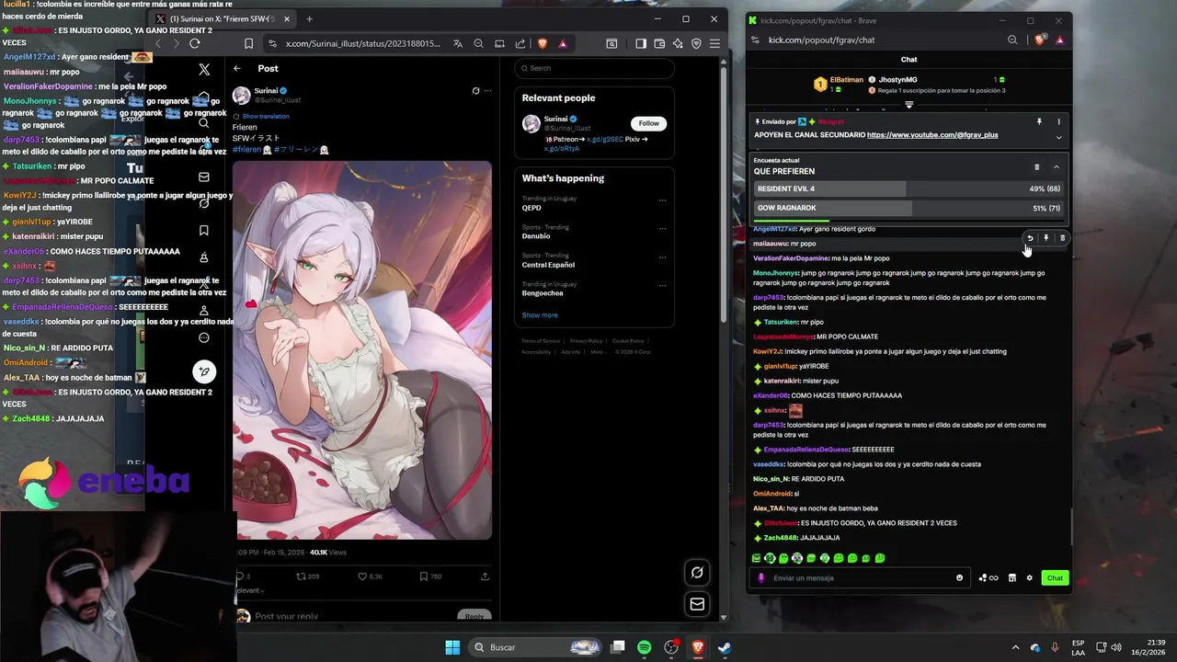
Task: Open floating messages envelope button
Action: pyautogui.click(x=697, y=604)
